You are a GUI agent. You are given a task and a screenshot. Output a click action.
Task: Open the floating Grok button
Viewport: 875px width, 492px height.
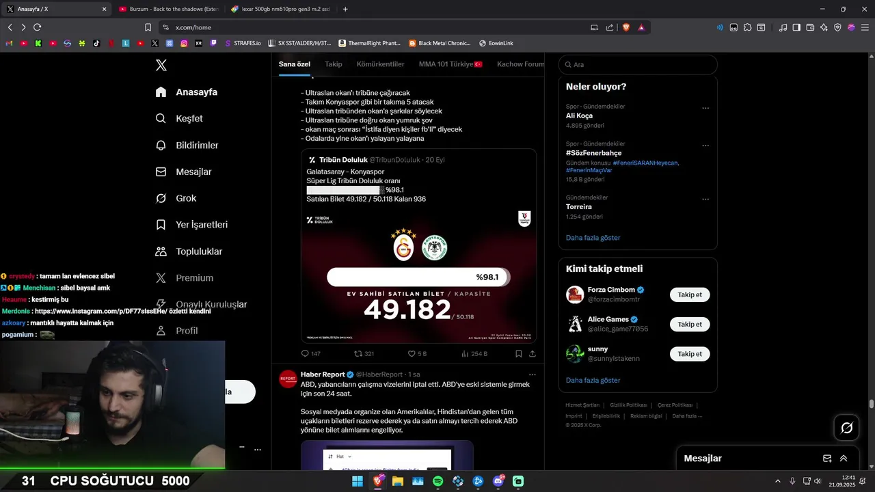[x=847, y=428]
